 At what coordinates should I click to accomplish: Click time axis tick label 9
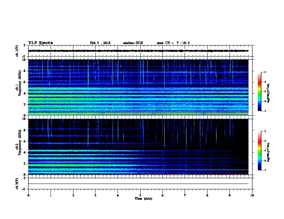[x=229, y=195]
